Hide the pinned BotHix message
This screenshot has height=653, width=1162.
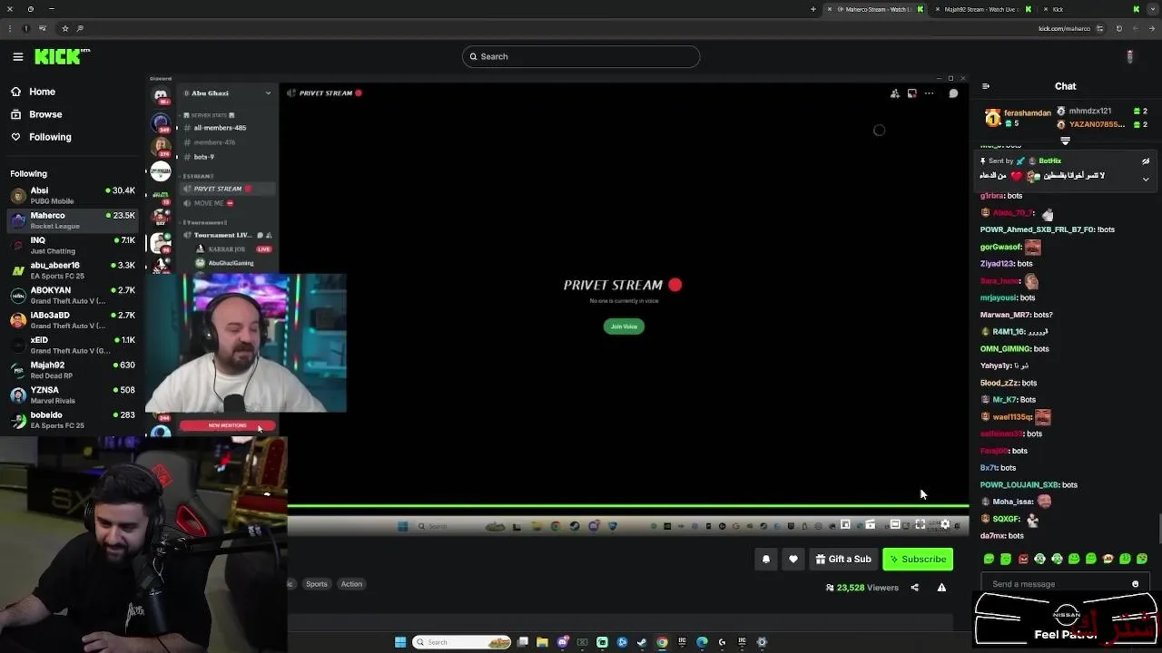click(1146, 161)
